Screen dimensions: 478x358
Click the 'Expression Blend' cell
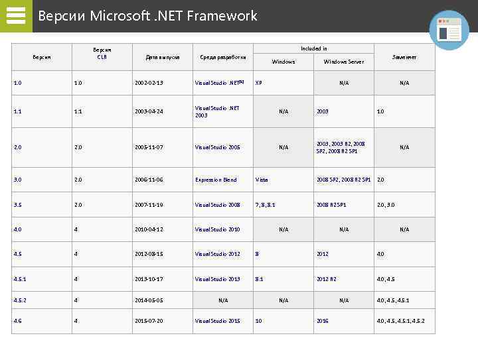coord(216,180)
